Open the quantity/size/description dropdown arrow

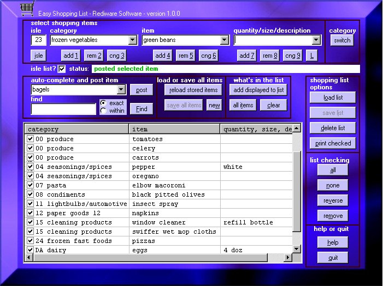click(x=316, y=40)
